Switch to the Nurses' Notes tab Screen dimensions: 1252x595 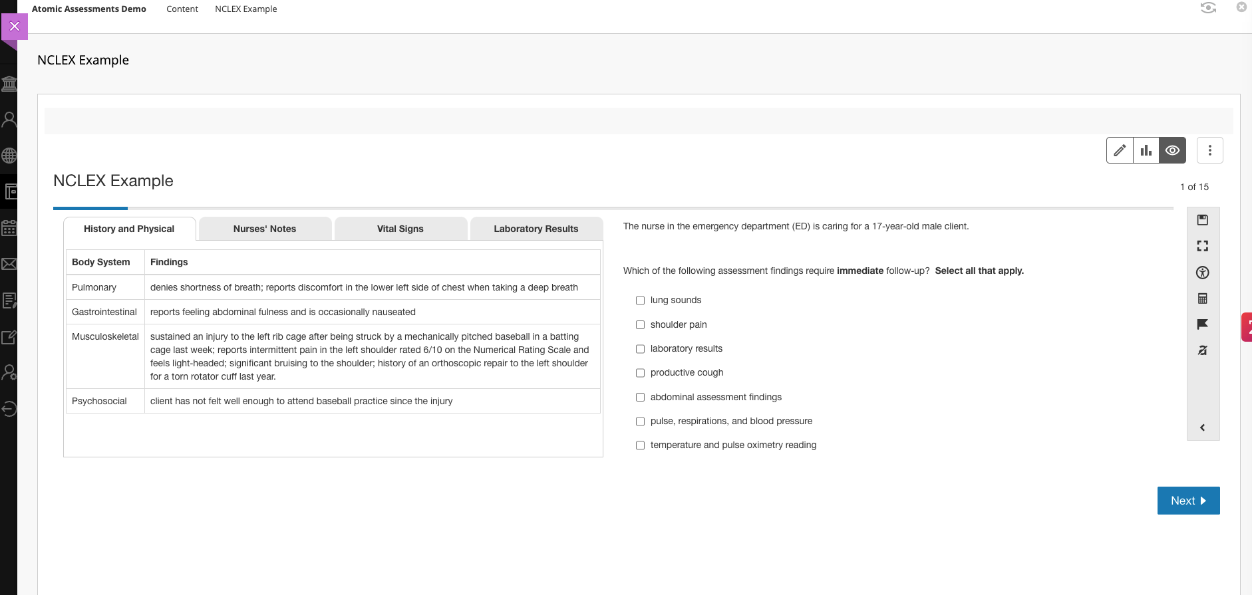click(x=265, y=229)
